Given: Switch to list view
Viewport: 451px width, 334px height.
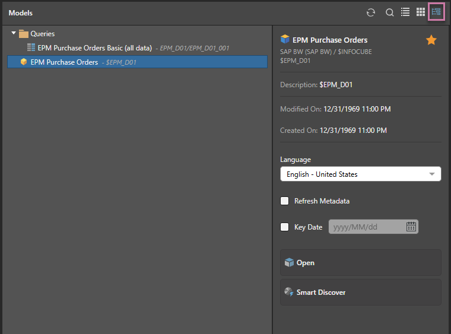Looking at the screenshot, I should coord(405,12).
